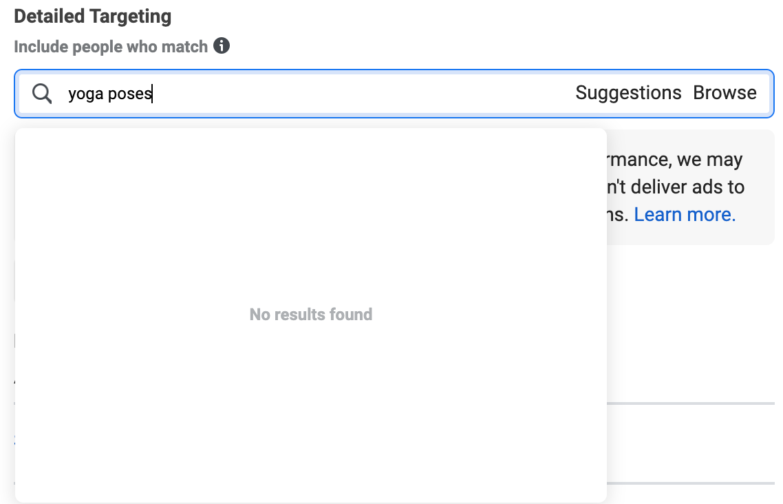Open the Suggestions list
The height and width of the screenshot is (504, 783).
pyautogui.click(x=628, y=93)
